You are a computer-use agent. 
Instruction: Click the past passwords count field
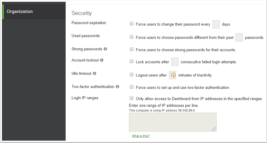(239, 37)
